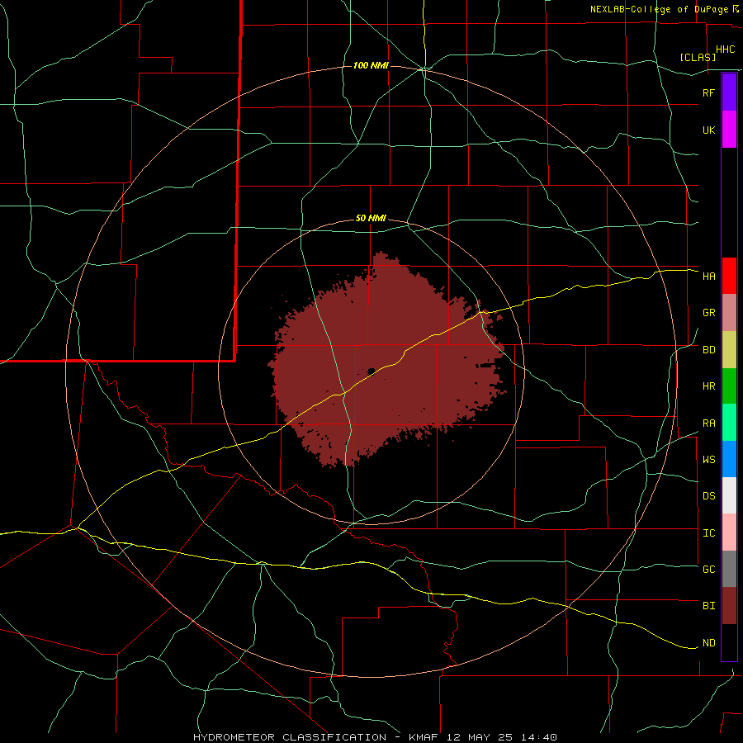
Task: Click the DS legend label
Action: pyautogui.click(x=709, y=495)
